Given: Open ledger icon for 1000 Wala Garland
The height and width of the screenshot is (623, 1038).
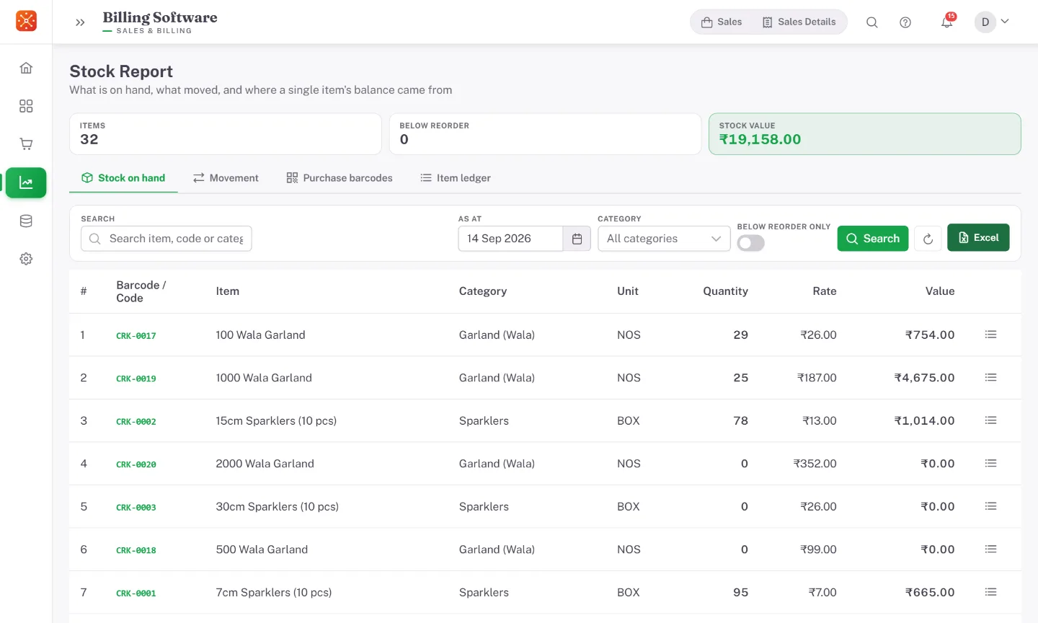Looking at the screenshot, I should pyautogui.click(x=991, y=378).
